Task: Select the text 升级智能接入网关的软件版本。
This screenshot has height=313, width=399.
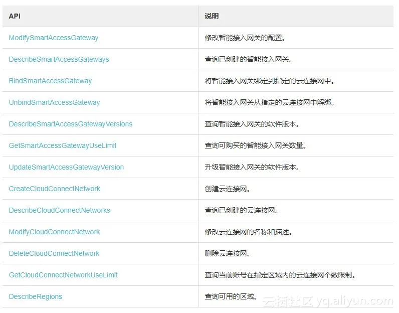Action: click(x=253, y=167)
